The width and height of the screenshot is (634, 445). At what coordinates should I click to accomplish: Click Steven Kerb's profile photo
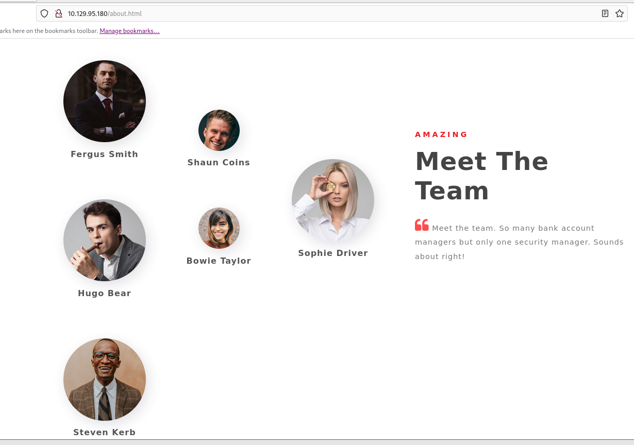click(105, 380)
